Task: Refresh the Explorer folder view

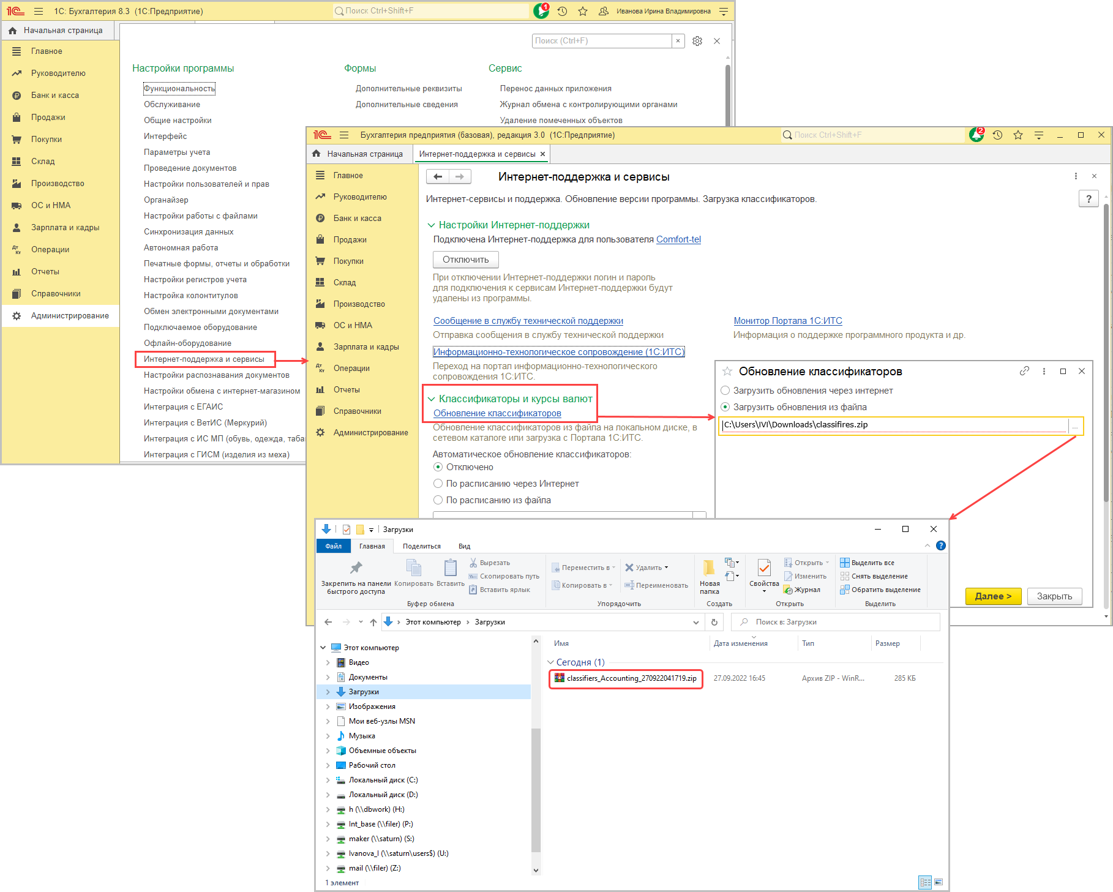Action: (714, 622)
